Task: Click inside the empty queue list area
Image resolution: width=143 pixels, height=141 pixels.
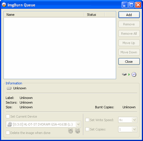Action: click(x=60, y=48)
